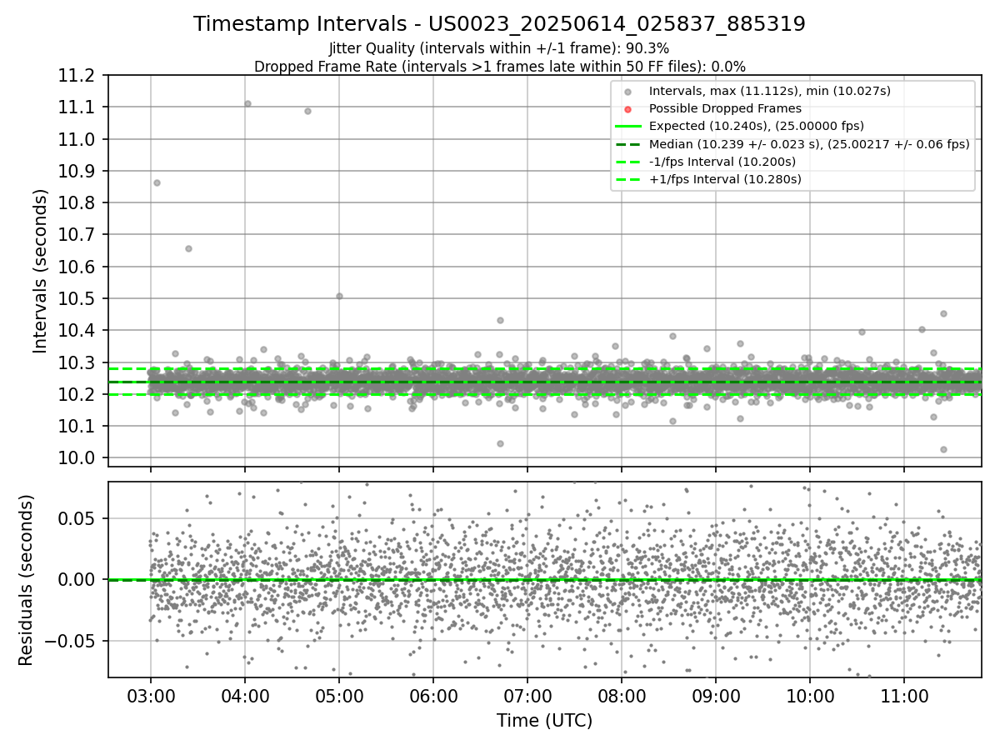Click the 10.0 y-axis tick label

click(x=75, y=457)
